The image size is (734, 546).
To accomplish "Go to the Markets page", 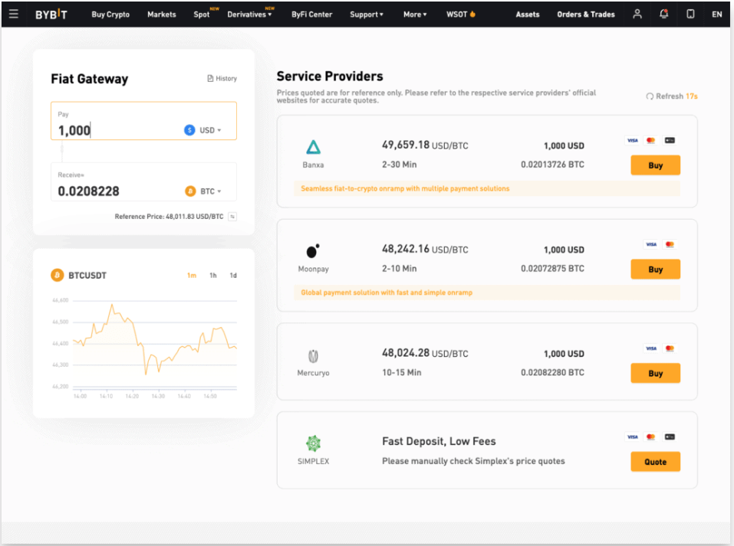I will click(x=162, y=15).
